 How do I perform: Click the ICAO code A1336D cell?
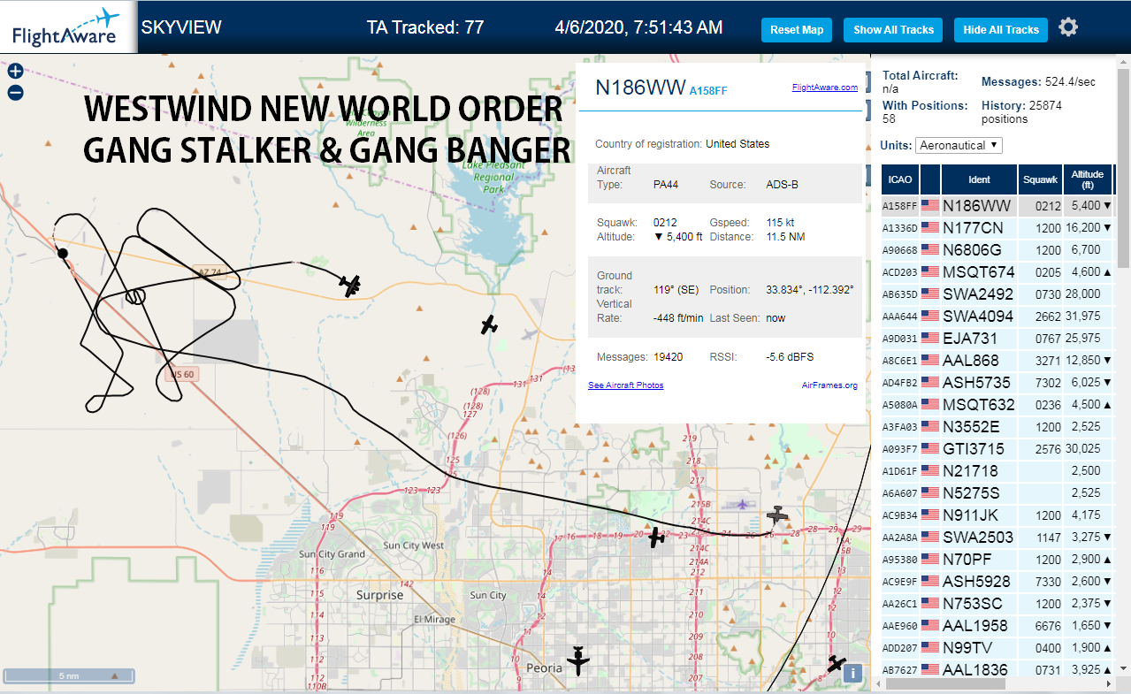900,227
